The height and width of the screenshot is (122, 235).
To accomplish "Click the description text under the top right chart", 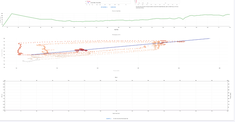I will (157, 7).
